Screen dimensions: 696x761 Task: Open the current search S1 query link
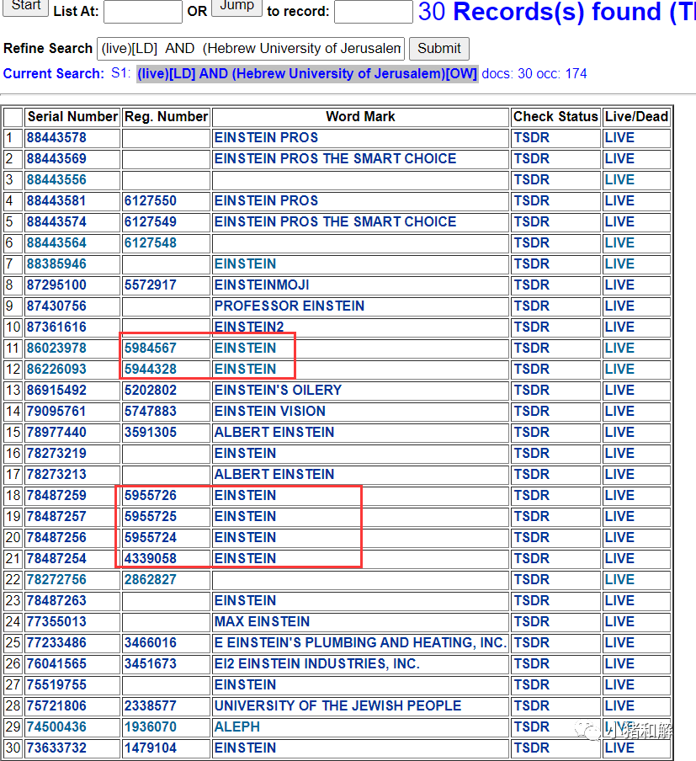click(307, 74)
